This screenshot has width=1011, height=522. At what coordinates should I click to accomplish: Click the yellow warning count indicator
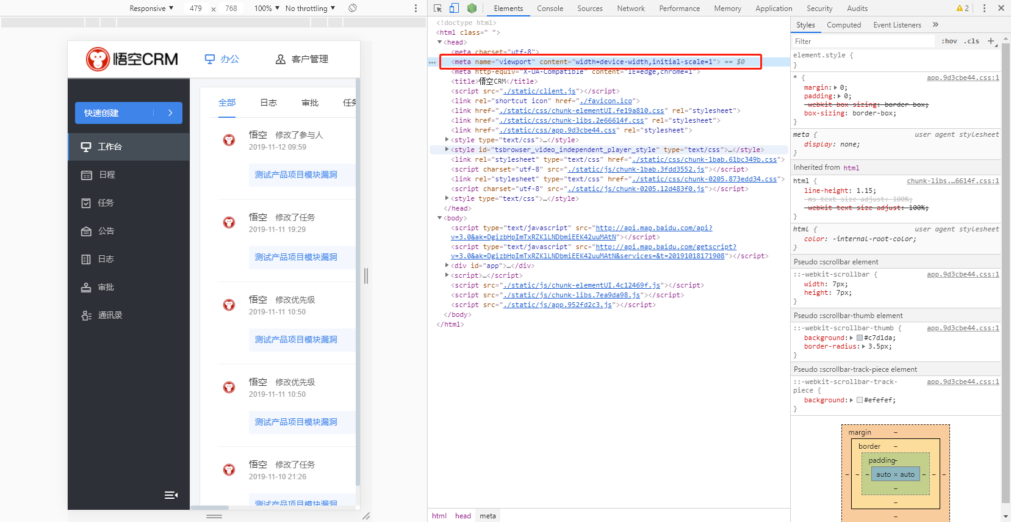pyautogui.click(x=963, y=9)
